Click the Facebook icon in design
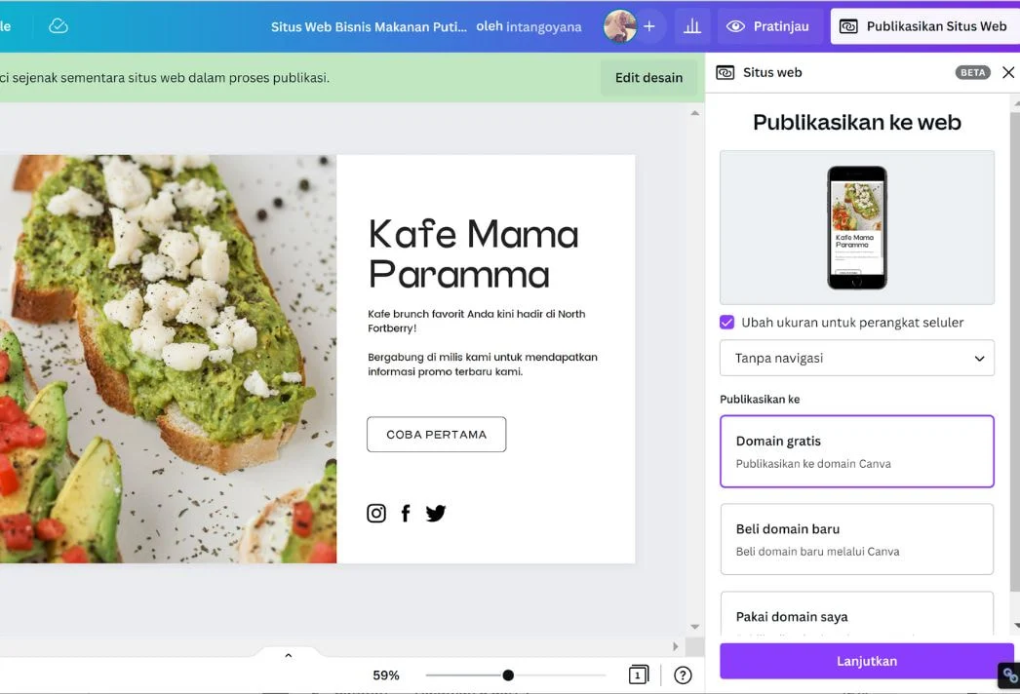 pyautogui.click(x=406, y=513)
